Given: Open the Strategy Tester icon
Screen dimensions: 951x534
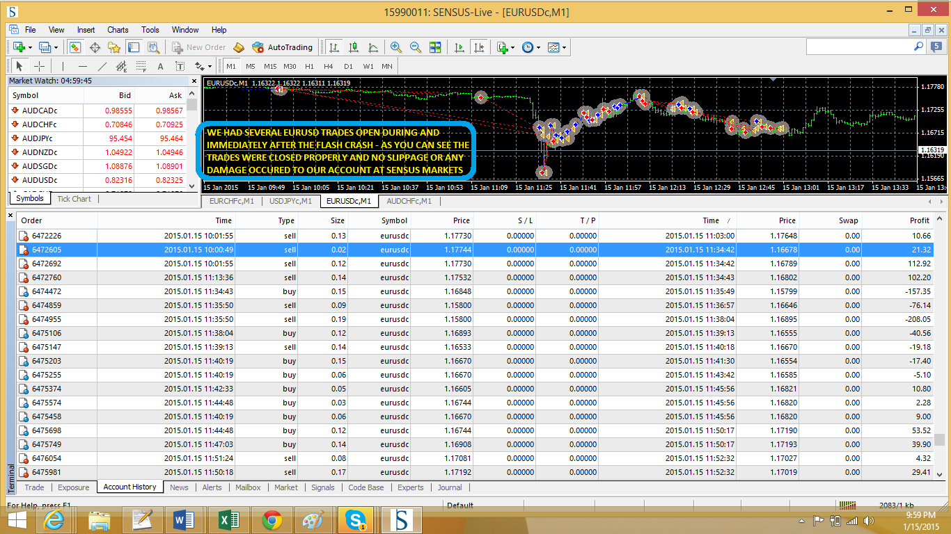Looking at the screenshot, I should pos(153,47).
